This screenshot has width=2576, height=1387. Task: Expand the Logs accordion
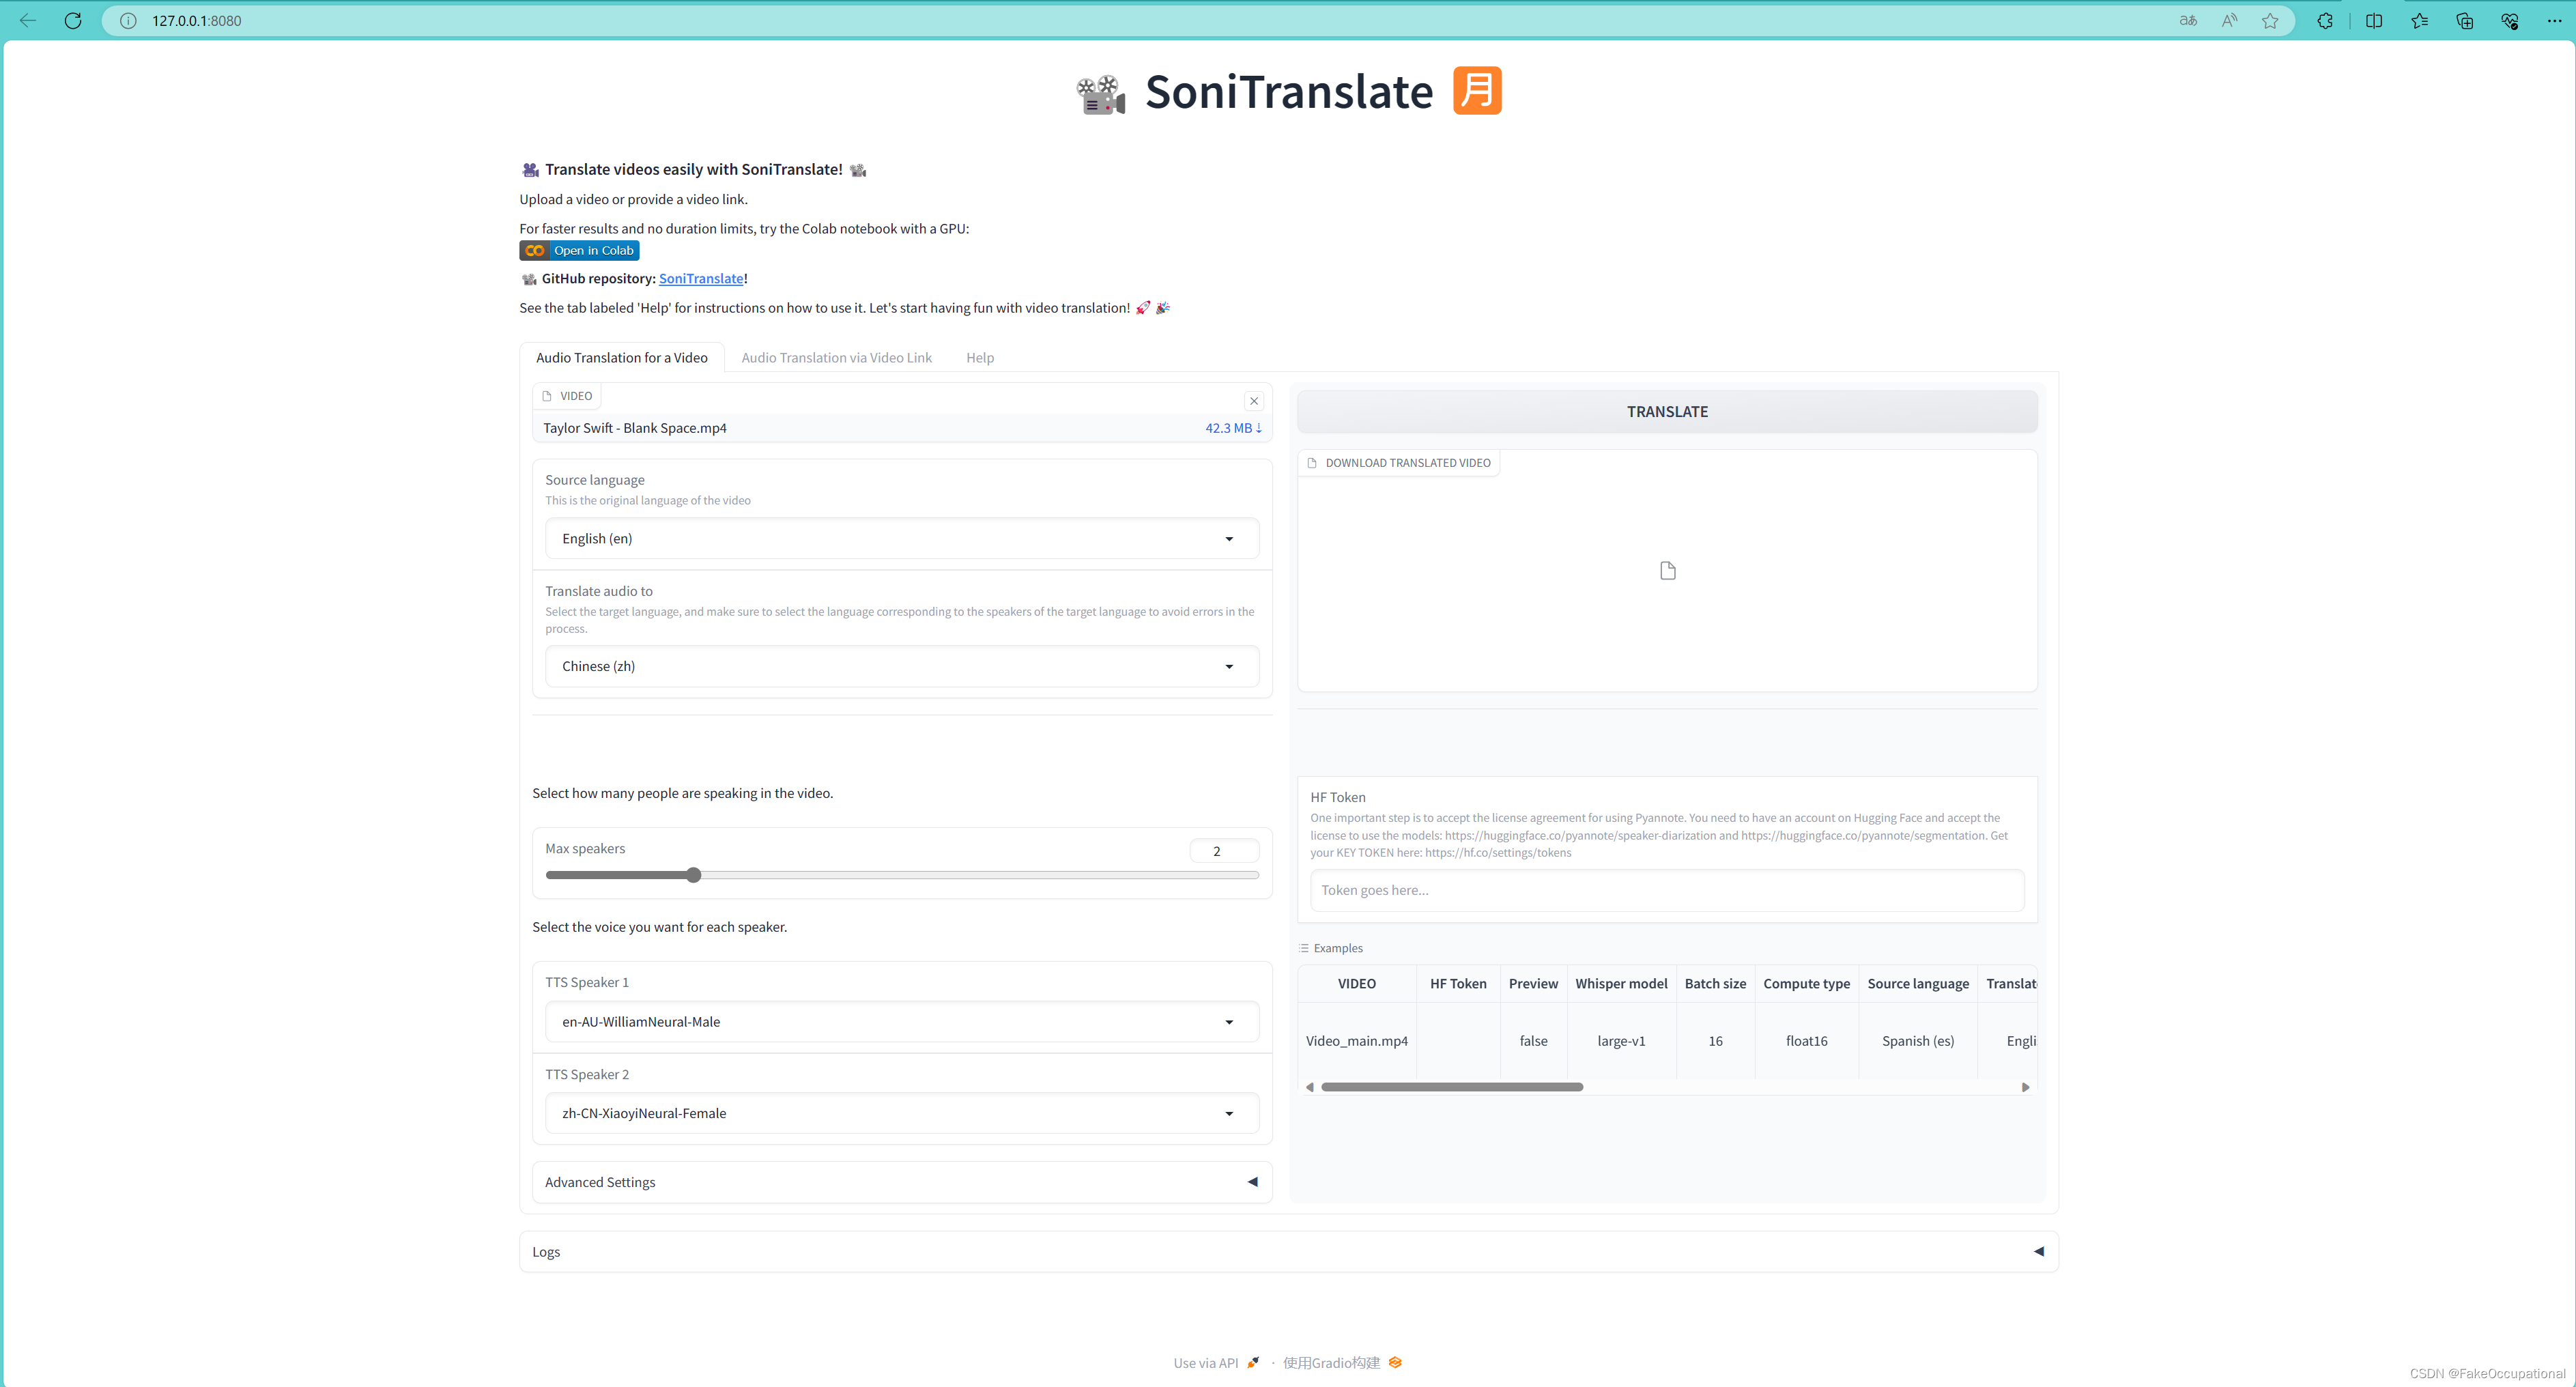click(1288, 1252)
